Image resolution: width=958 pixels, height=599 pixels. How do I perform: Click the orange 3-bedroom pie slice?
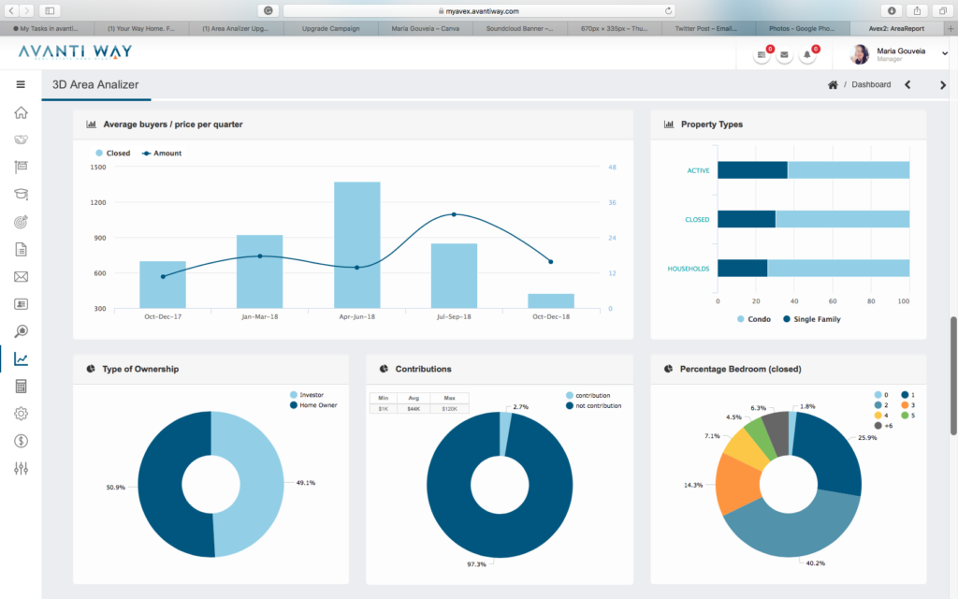739,482
